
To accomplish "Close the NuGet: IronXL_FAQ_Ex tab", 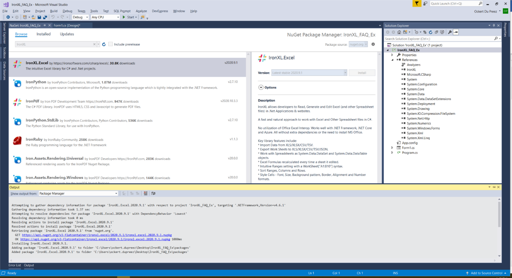I will (x=50, y=25).
